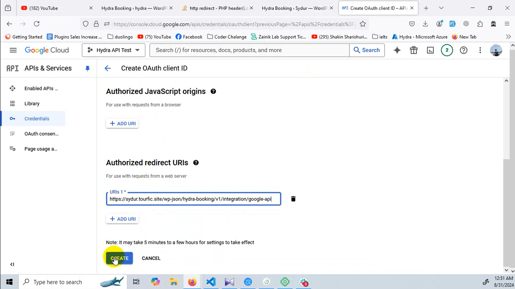
Task: Switch to http redirect PHP header tab
Action: click(x=217, y=8)
